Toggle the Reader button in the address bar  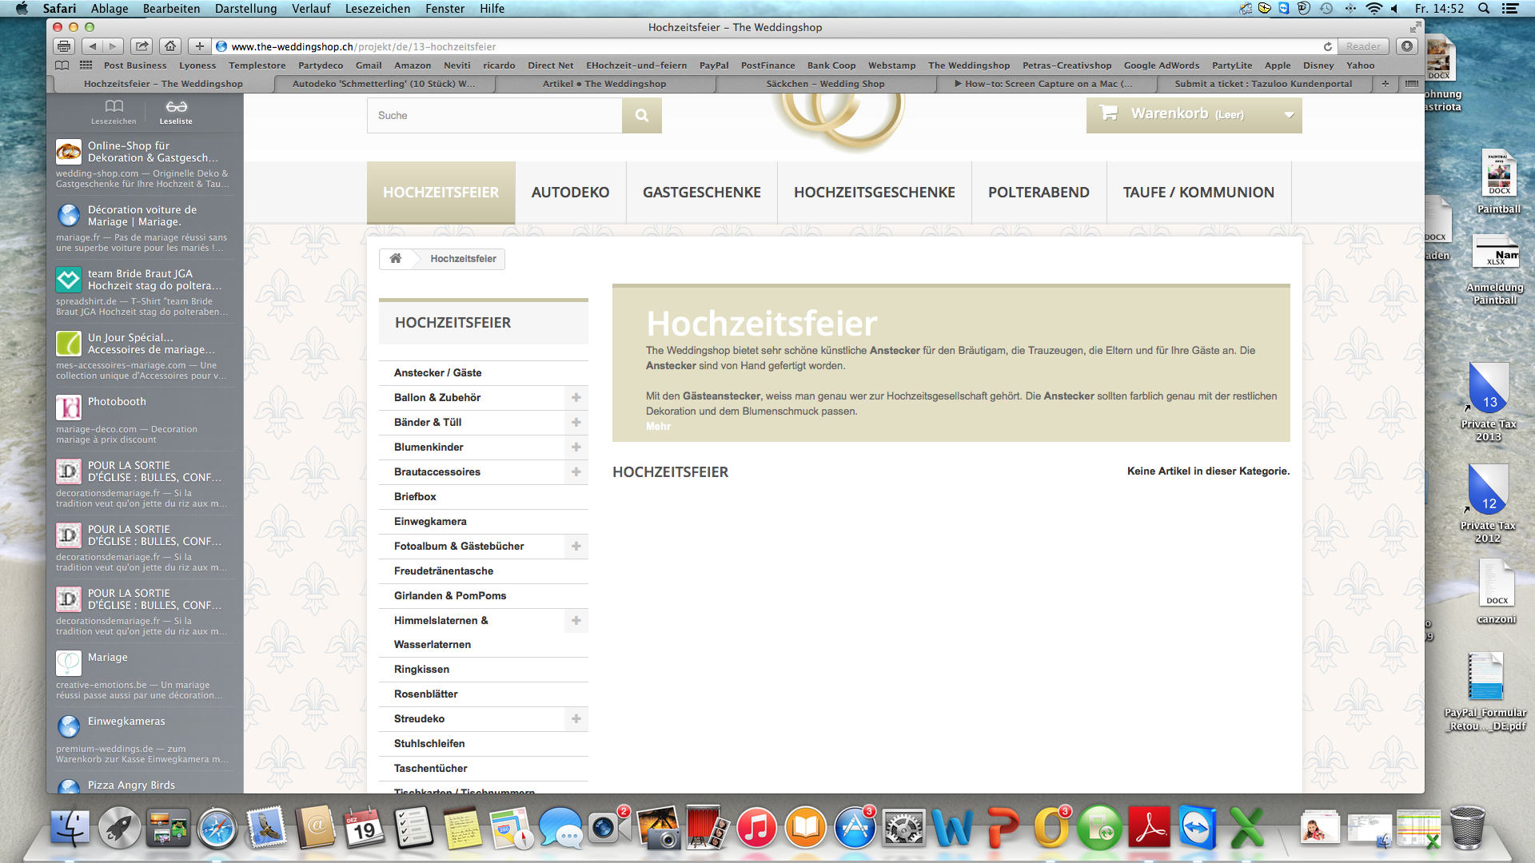(1362, 46)
